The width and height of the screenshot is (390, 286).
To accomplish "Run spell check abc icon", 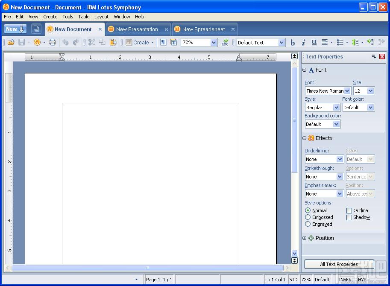I will 225,42.
